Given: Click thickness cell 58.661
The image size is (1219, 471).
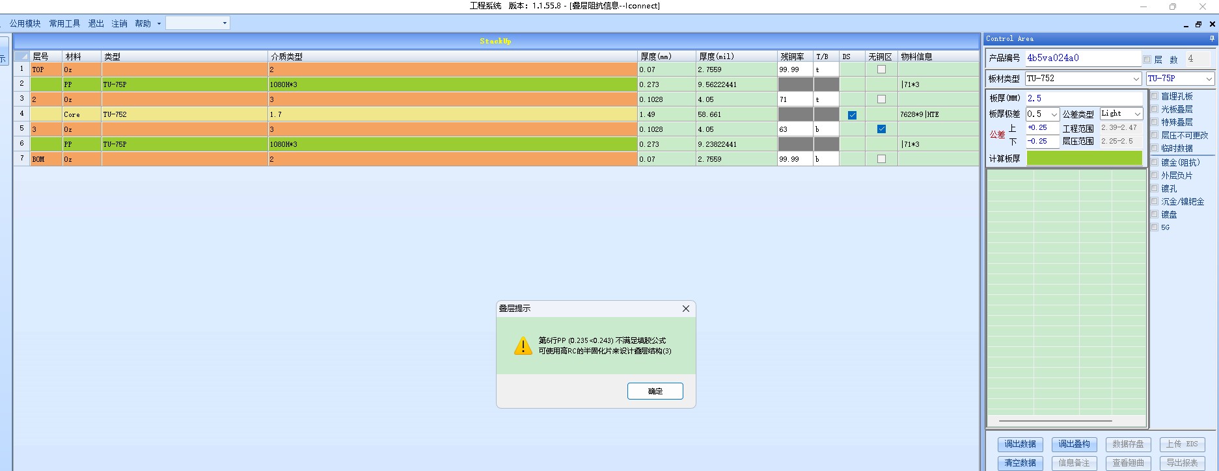Looking at the screenshot, I should pos(736,114).
